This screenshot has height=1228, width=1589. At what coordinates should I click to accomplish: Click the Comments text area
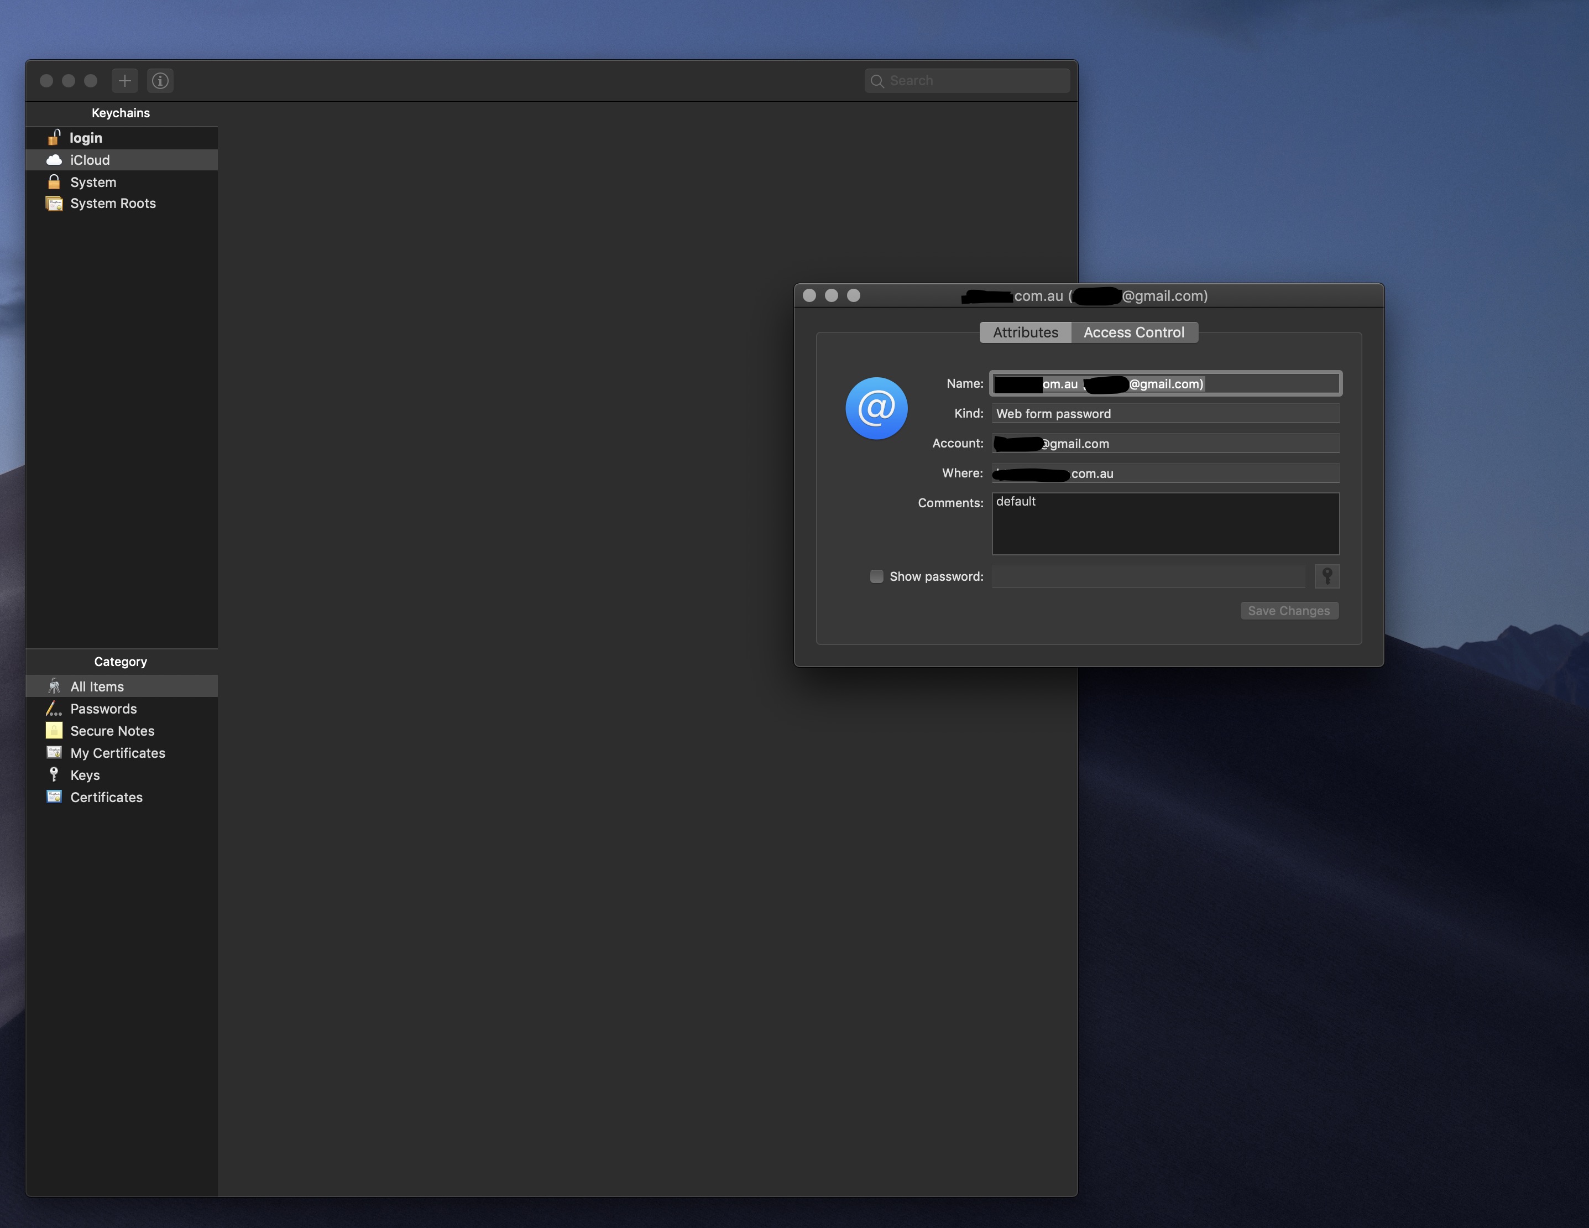coord(1165,524)
